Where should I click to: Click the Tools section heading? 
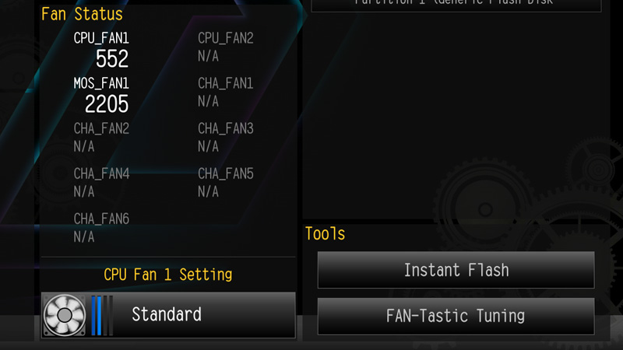point(325,234)
